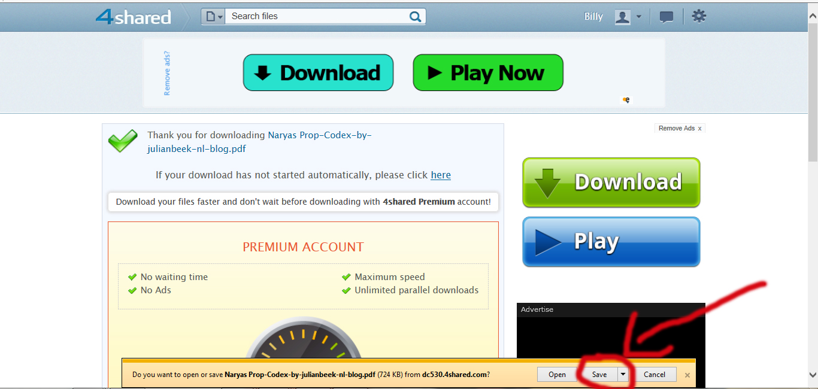This screenshot has width=818, height=389.
Task: Click 'No waiting time' feature text
Action: (174, 277)
